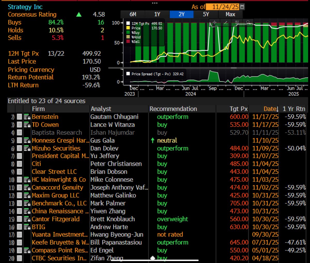Select the 2Y chart range tab
This screenshot has height=263, width=310.
(182, 14)
